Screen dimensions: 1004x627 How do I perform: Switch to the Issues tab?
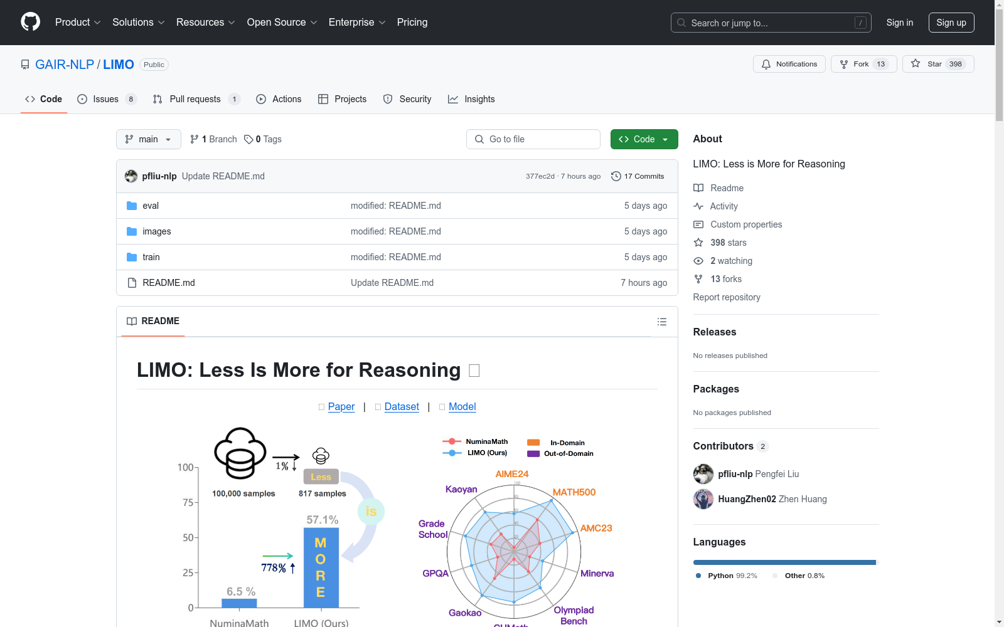click(107, 99)
